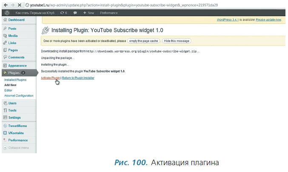The height and width of the screenshot is (172, 288).
Task: Click the browser back arrow
Action: 6,5
